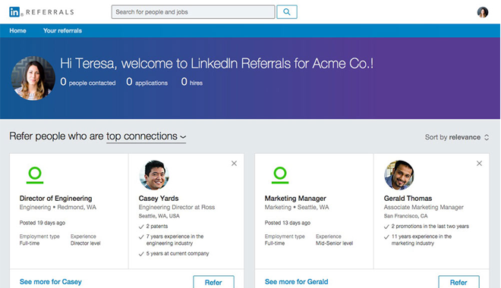Click 'Associate Marketing Manager' text
Viewport: 501px width, 288px height.
424,208
